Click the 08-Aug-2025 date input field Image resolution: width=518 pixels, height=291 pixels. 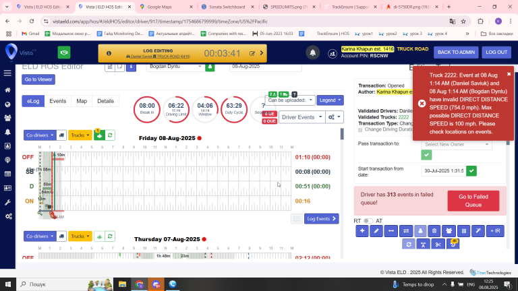coord(265,67)
